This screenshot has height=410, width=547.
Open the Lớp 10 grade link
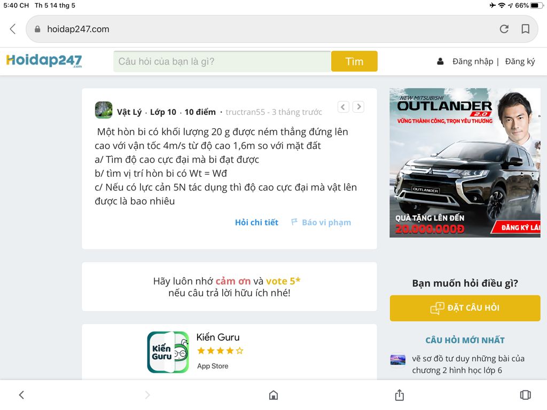[x=163, y=112]
